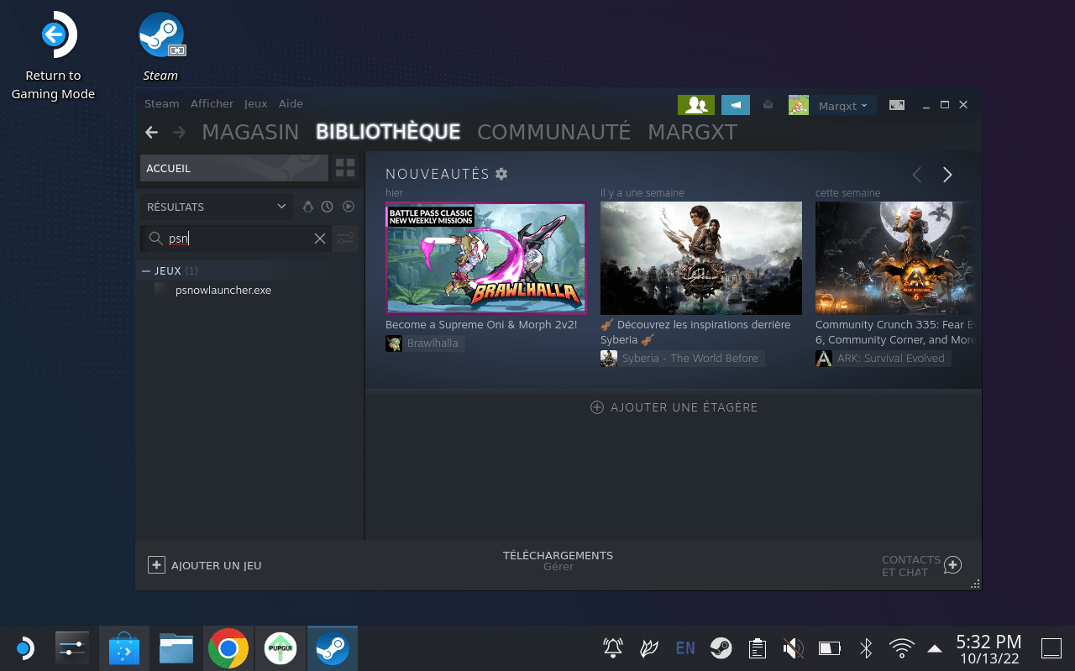This screenshot has height=671, width=1075.
Task: Open the Aide menu
Action: (291, 104)
